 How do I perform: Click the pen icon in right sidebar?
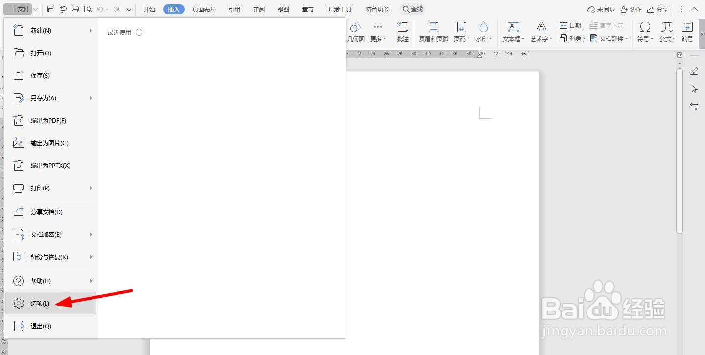[x=694, y=71]
